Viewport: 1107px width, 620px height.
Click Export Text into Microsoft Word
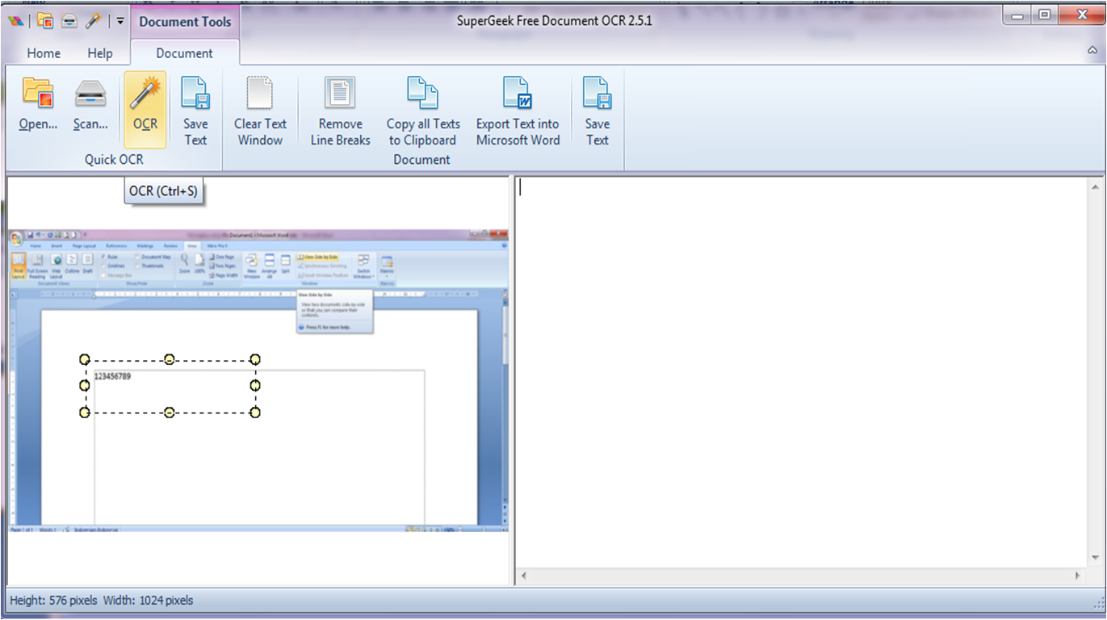[x=518, y=111]
